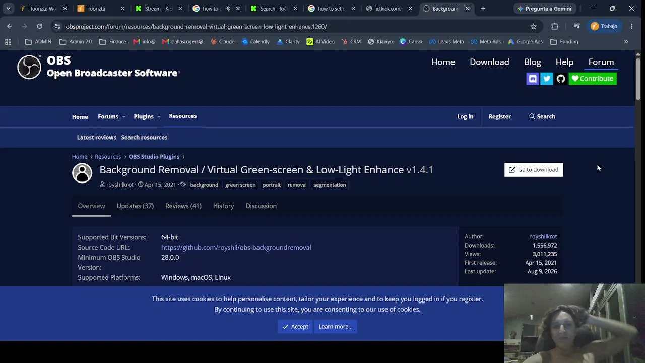Open the ADMIN bookmark folder

(38, 42)
